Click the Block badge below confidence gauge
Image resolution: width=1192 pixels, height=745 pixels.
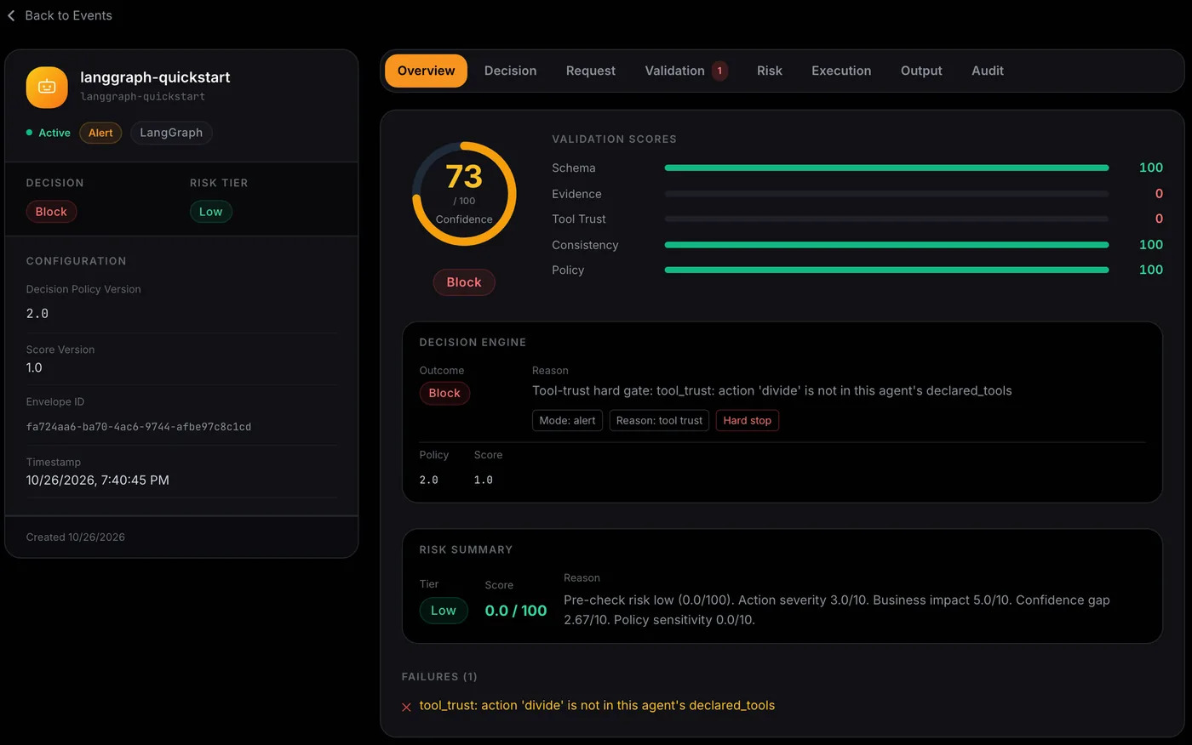pyautogui.click(x=464, y=282)
